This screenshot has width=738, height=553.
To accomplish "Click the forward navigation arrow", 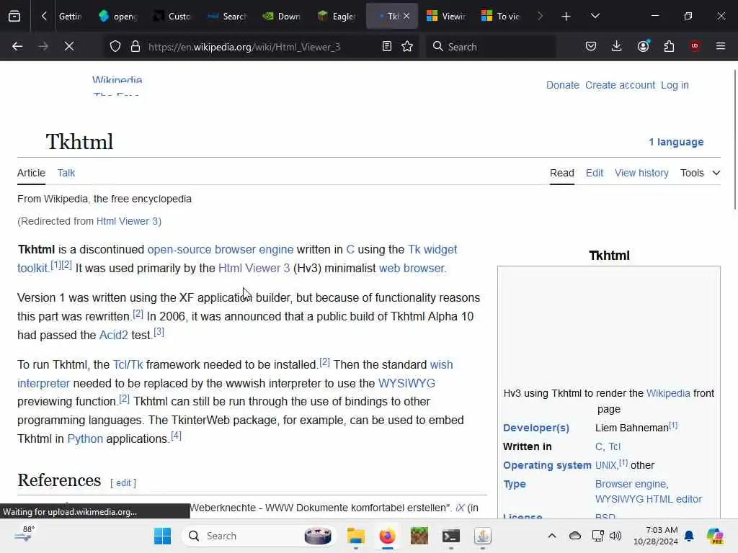I will (43, 46).
